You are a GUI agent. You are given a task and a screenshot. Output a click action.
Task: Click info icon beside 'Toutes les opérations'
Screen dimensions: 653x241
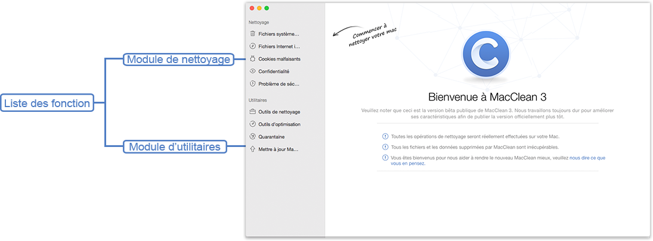385,136
